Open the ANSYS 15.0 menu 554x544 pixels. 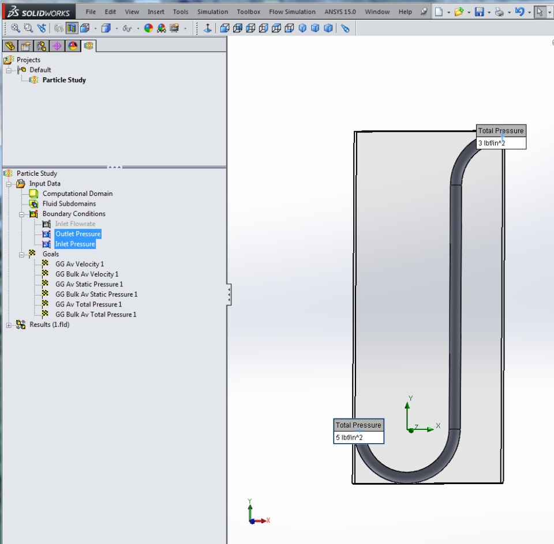[x=340, y=12]
